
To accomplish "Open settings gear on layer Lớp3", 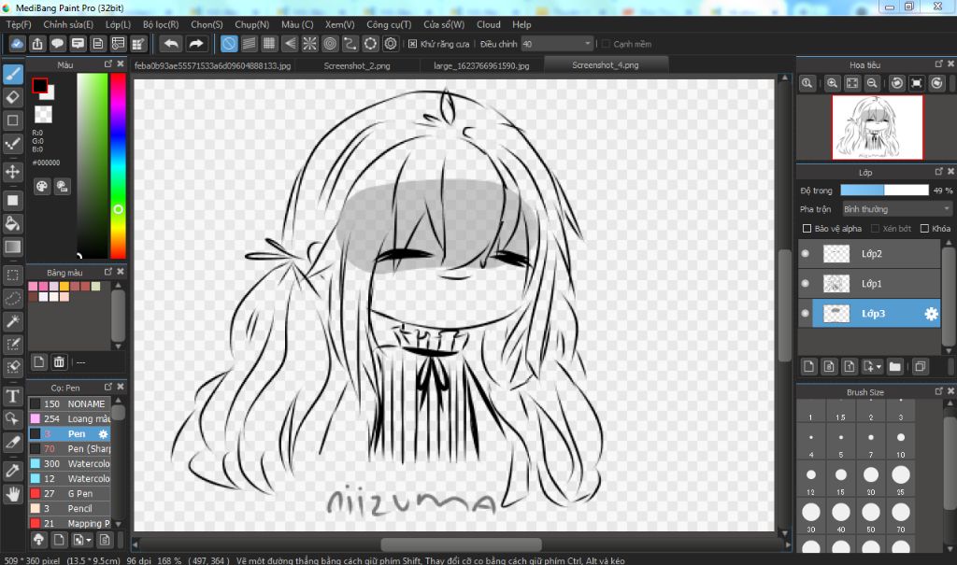I will pyautogui.click(x=931, y=314).
